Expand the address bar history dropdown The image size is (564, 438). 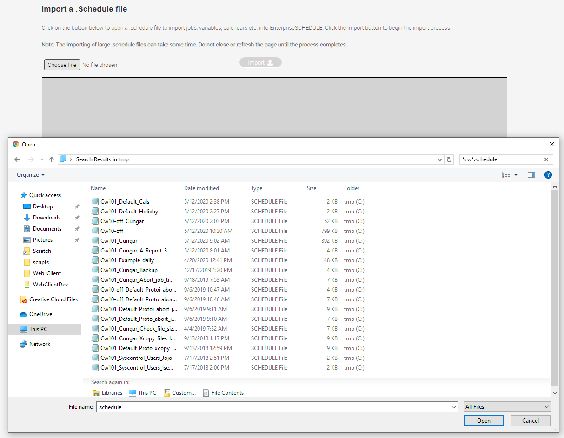point(440,159)
